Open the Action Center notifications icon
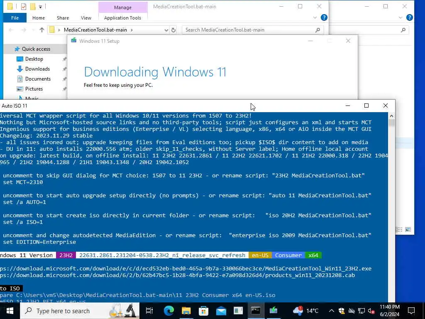Viewport: 425px width, 319px height. pos(411,311)
